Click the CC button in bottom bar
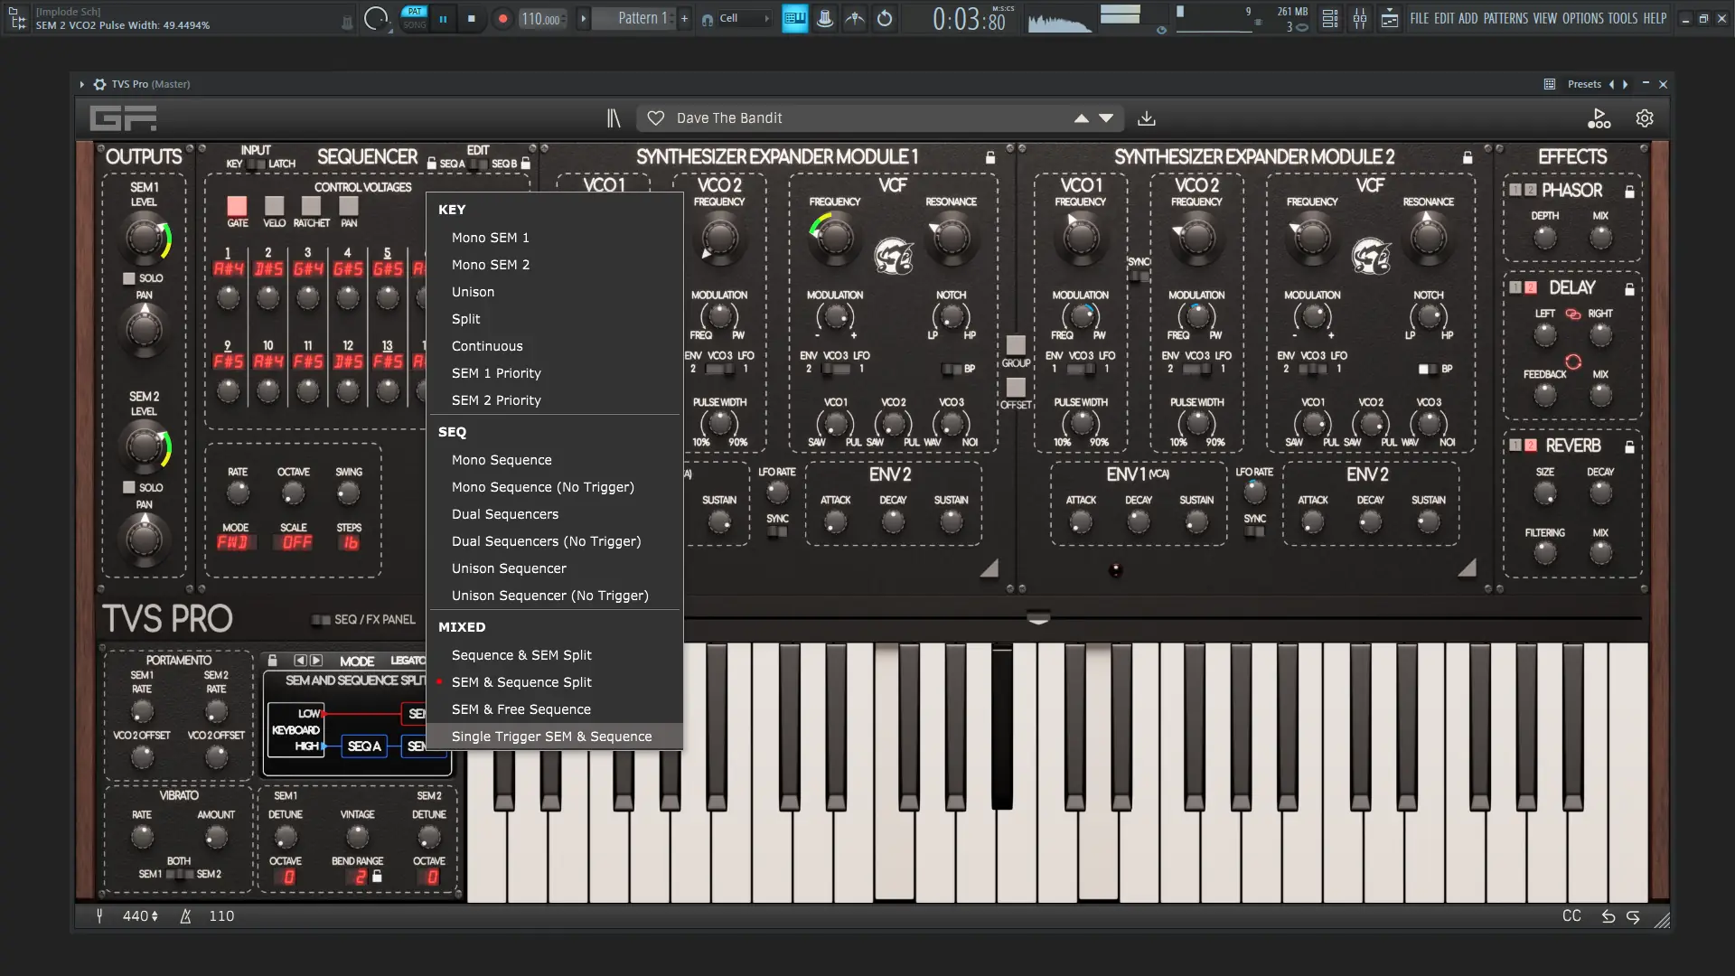Screen dimensions: 1735x976 [x=1571, y=916]
